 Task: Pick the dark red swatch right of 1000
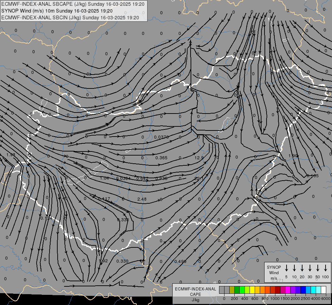point(278,290)
